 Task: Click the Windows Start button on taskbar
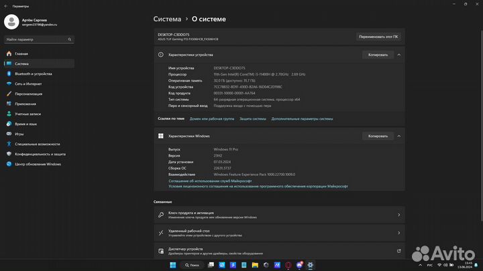(x=172, y=266)
